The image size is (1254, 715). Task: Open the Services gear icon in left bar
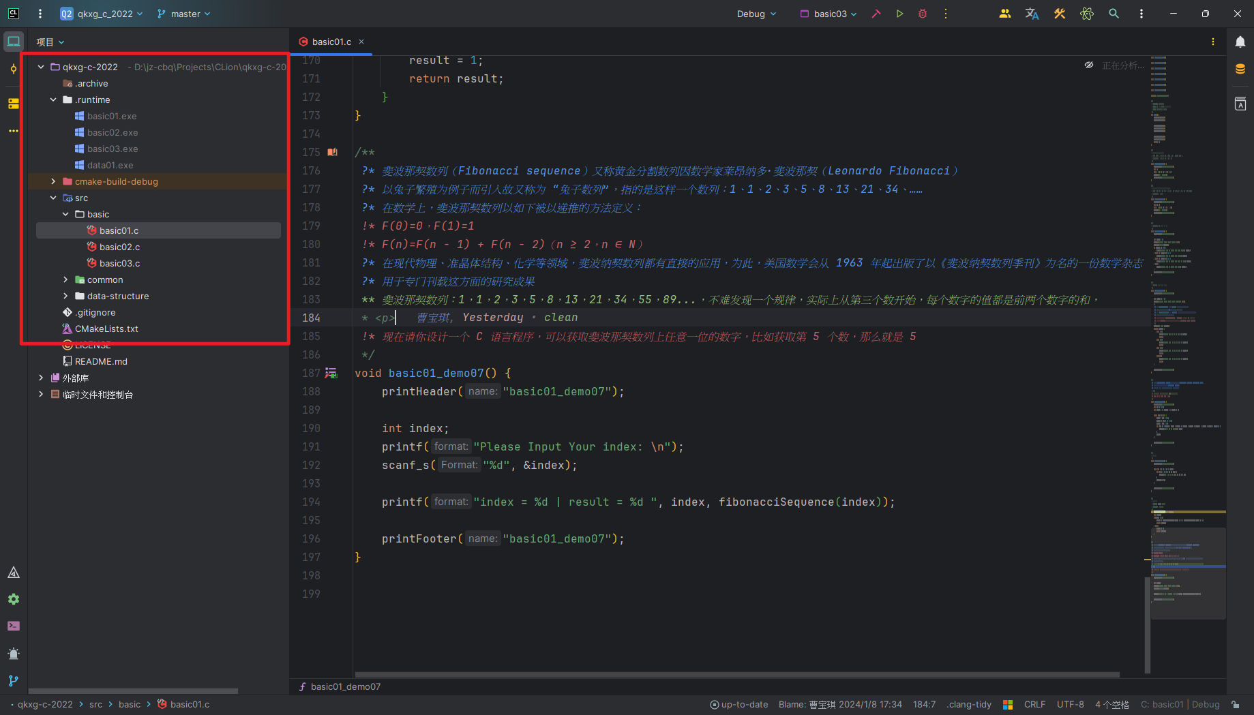14,599
